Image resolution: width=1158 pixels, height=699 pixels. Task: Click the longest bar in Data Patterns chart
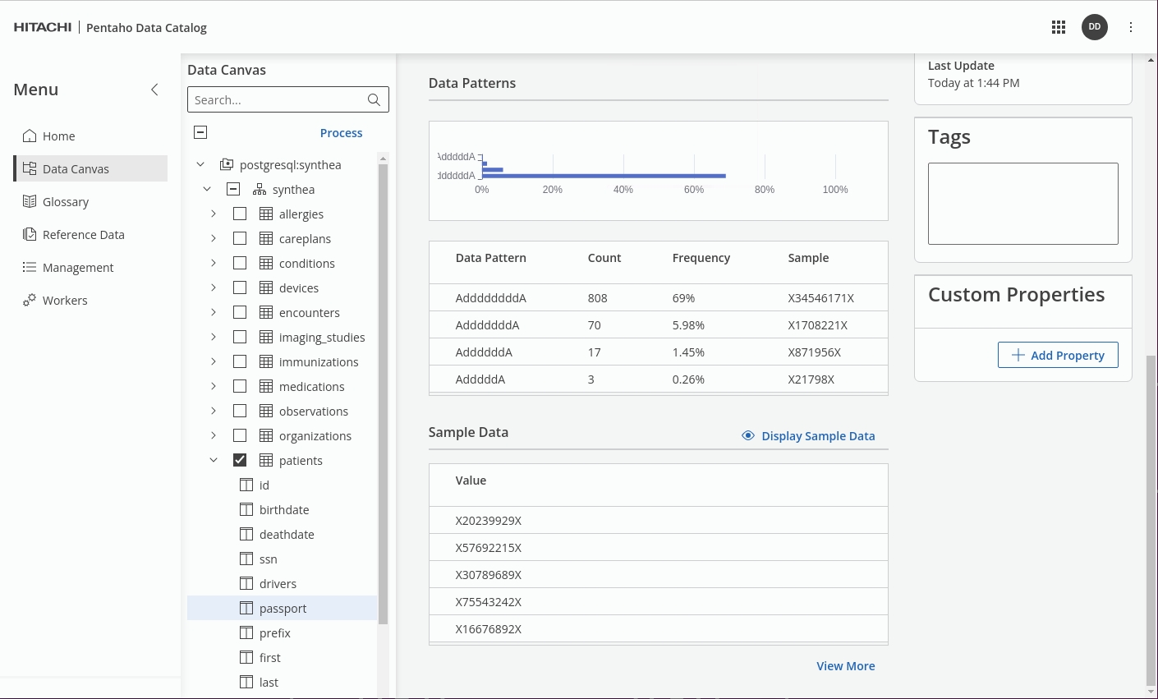click(x=604, y=176)
